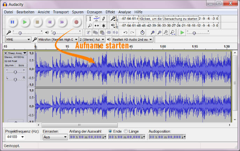
Task: Click the Silence audio icon
Action: coord(115,32)
